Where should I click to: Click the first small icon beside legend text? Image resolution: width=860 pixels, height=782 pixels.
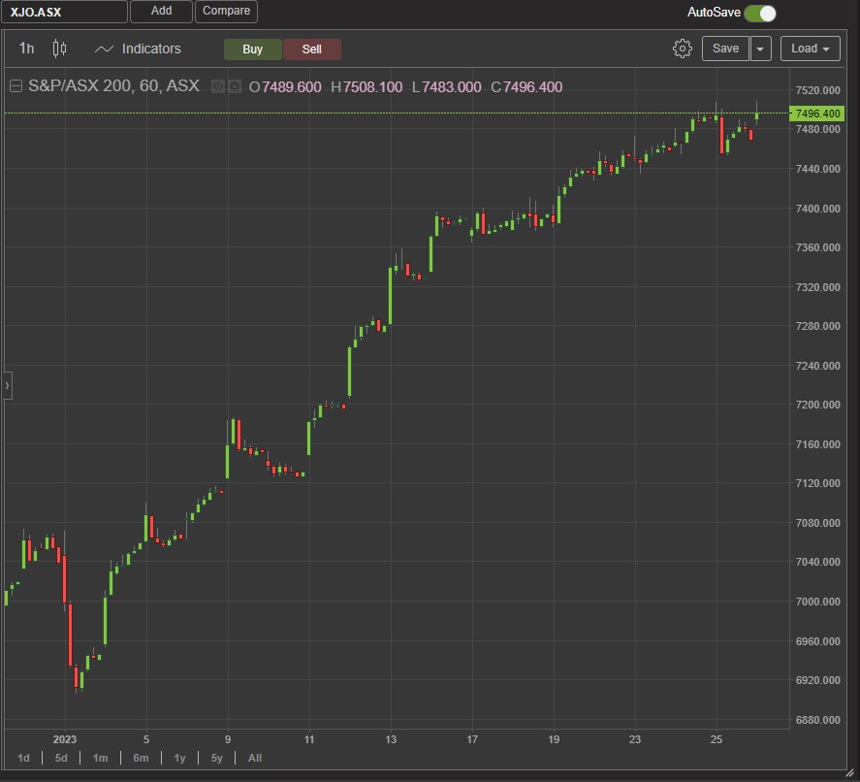218,86
